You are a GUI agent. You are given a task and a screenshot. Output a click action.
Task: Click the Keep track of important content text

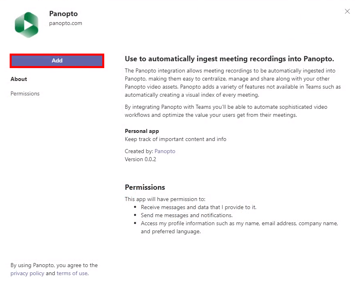pos(175,139)
